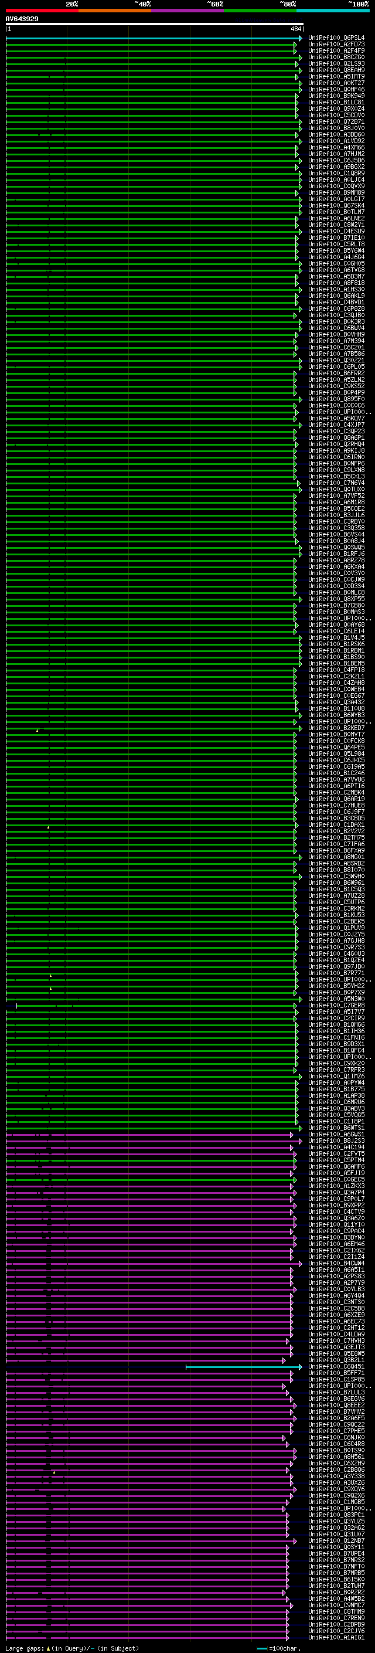Select the UniRef100_A8MGQ1 label
375x1653 pixels.
coord(336,857)
